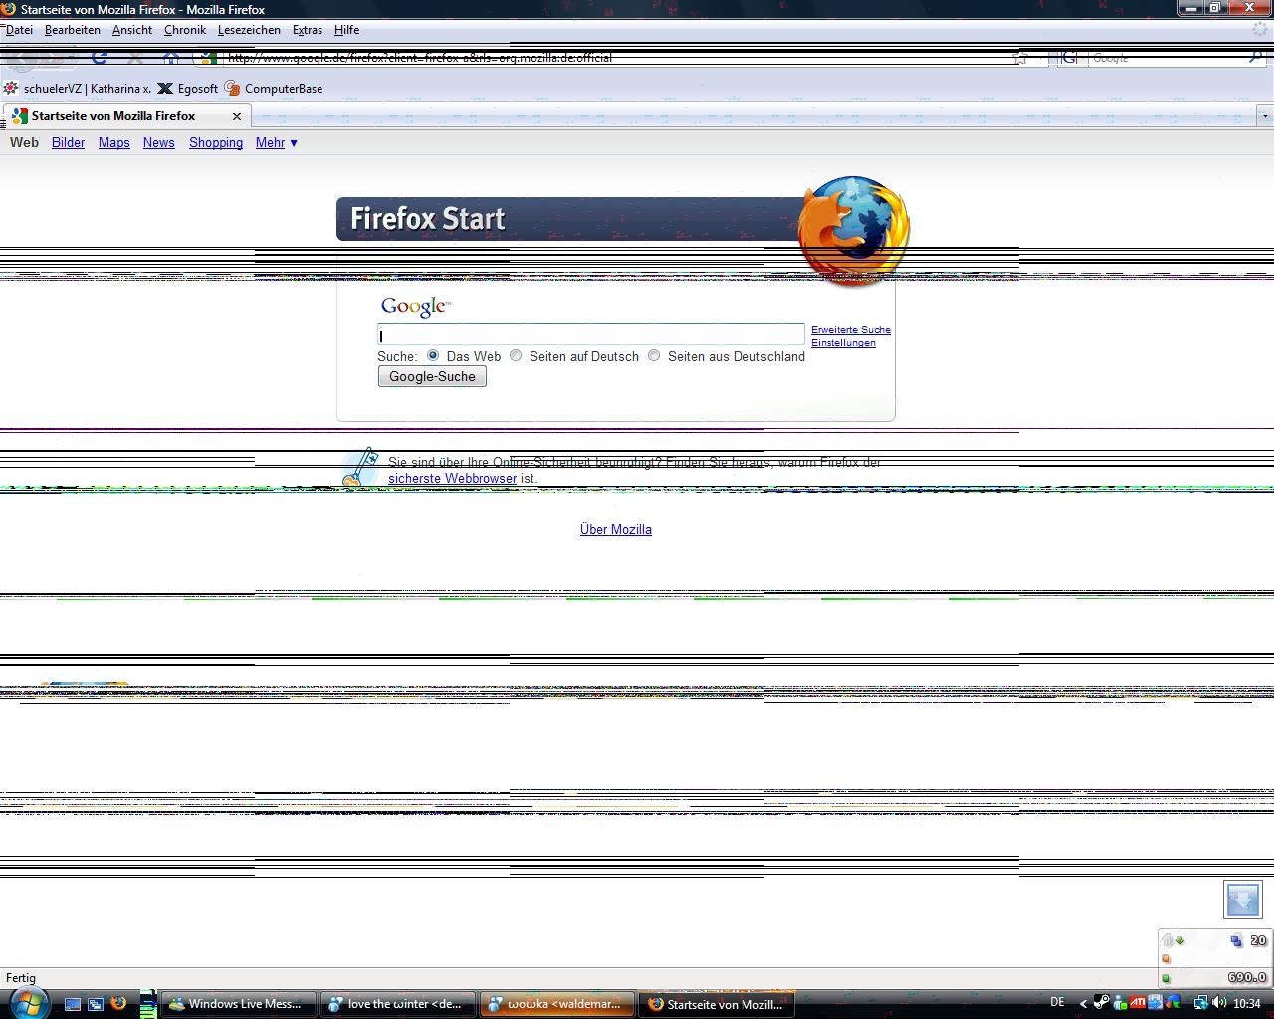
Task: Switch to love the winter chat window
Action: (x=398, y=1004)
